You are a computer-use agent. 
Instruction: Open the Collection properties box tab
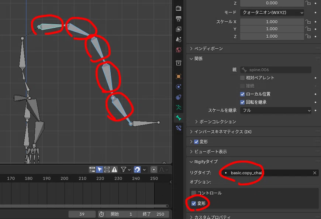tap(179, 63)
